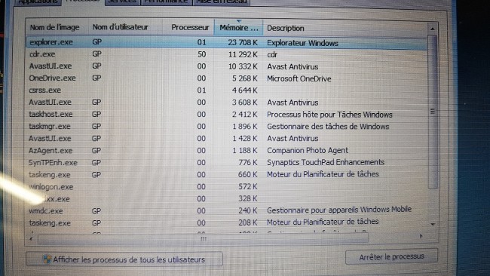Select the wmdc.exe Windows Mobile row
The width and height of the screenshot is (490, 276).
(227, 210)
